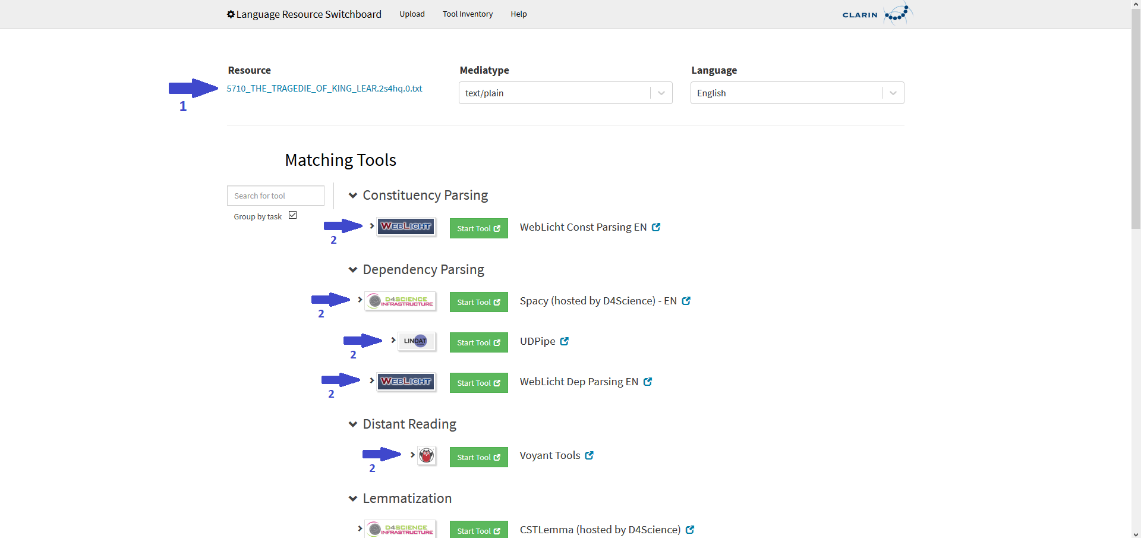Click the gear icon beside Language Resource Switchboard
Screen dimensions: 1141x538
coord(231,14)
